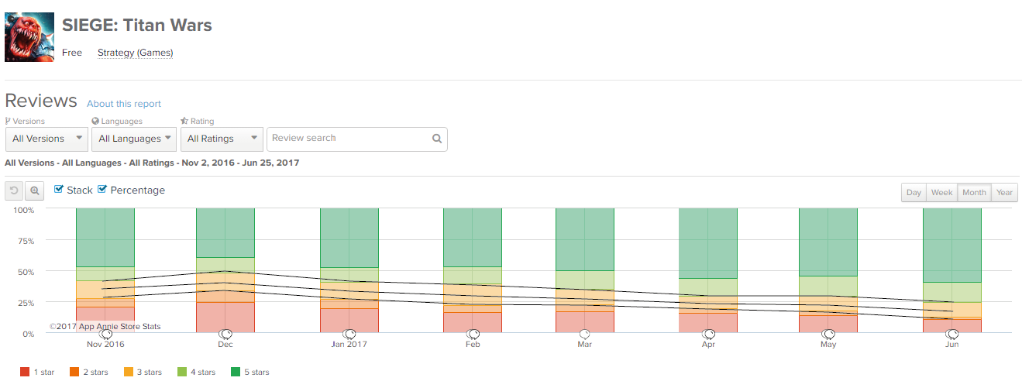Click the Nov 2016 review bubble icon
The height and width of the screenshot is (388, 1022).
pyautogui.click(x=105, y=334)
